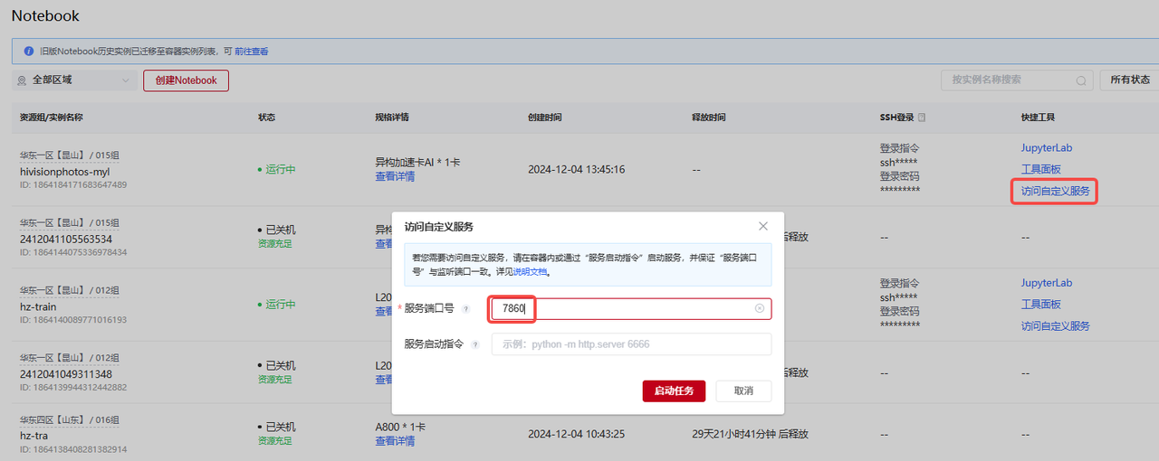Focus the 服务启动指令 command input field
This screenshot has width=1159, height=461.
point(631,344)
